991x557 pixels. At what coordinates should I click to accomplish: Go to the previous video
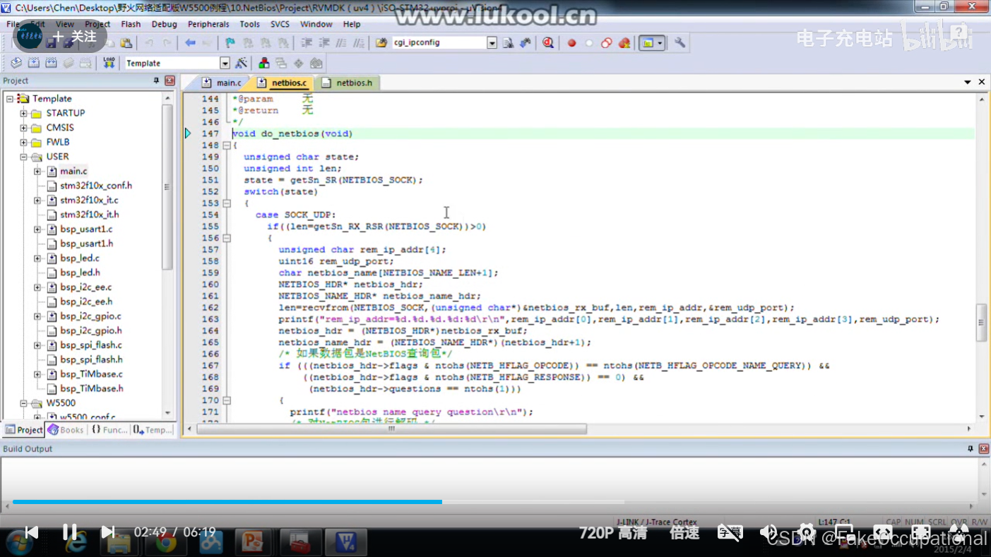[31, 532]
